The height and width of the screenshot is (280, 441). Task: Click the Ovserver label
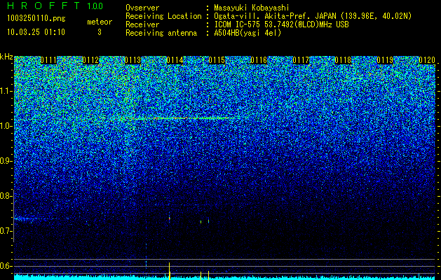click(x=142, y=8)
